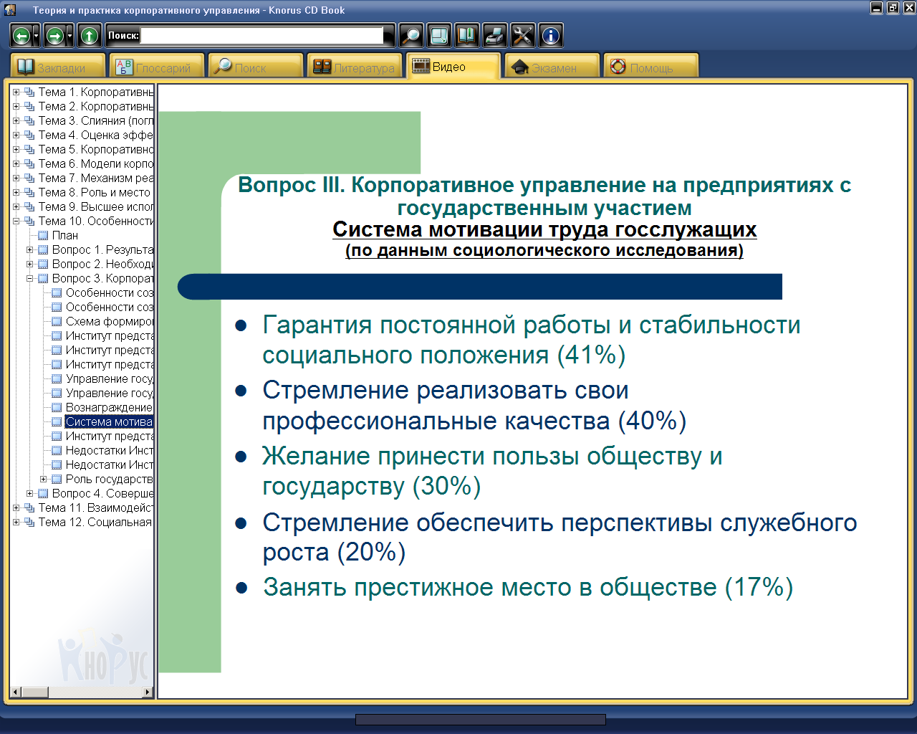Click the Поиск search input field

pyautogui.click(x=262, y=35)
